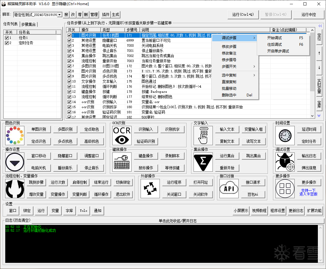Expand the 步骤开关 submenu

coord(235,67)
